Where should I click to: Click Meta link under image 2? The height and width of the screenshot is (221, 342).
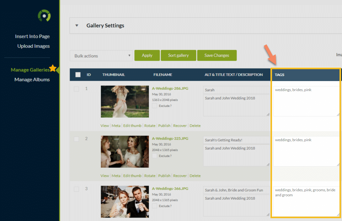pyautogui.click(x=116, y=176)
